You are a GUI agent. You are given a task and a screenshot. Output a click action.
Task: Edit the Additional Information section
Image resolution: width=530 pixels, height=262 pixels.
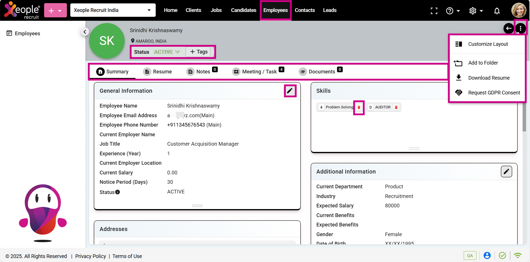506,172
